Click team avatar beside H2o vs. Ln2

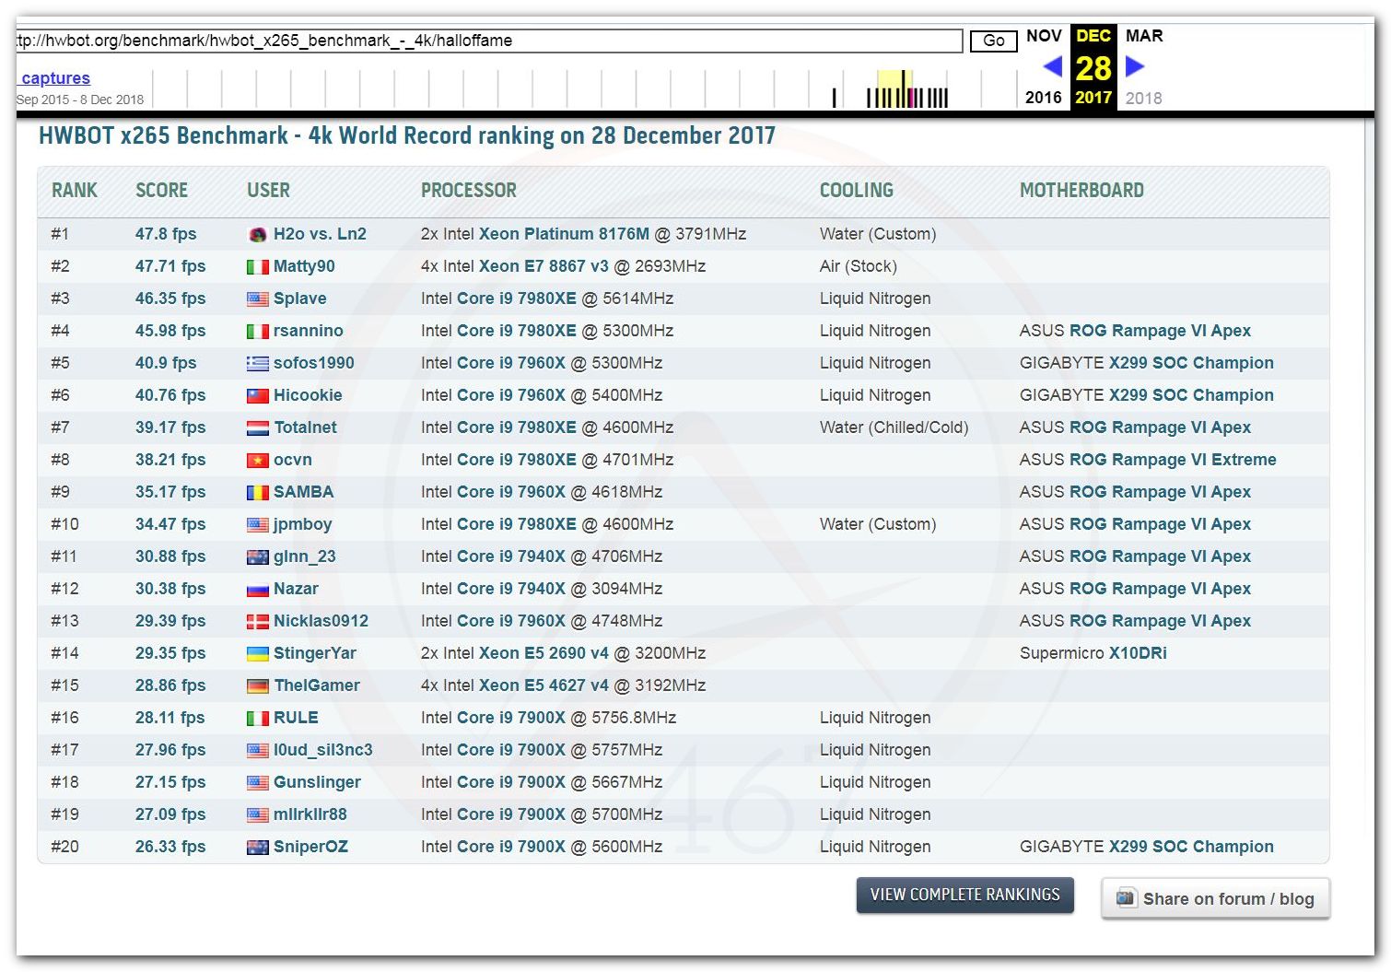coord(258,235)
